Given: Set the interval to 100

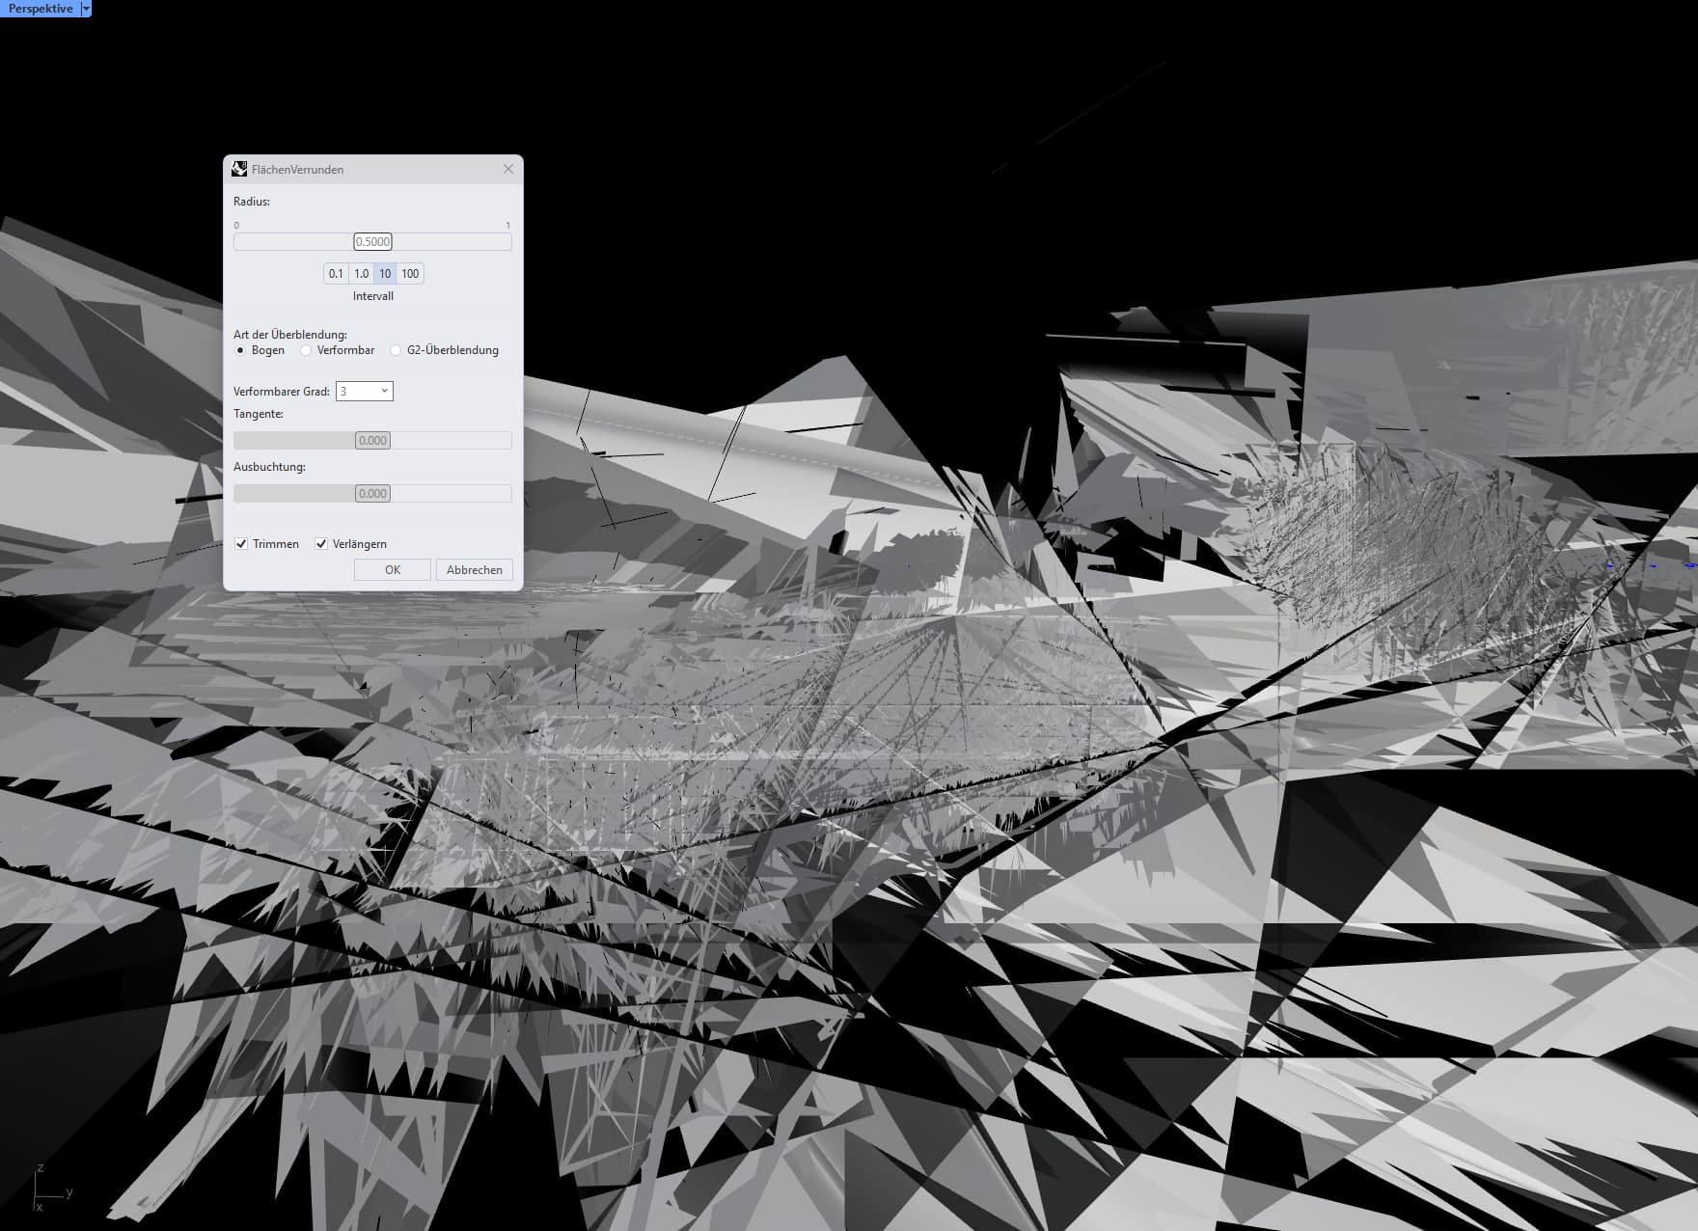Looking at the screenshot, I should point(410,274).
